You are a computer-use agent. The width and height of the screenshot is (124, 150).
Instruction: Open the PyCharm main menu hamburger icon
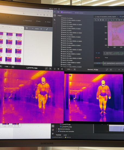click(58, 12)
